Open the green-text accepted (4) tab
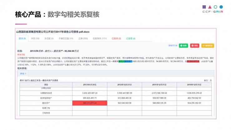Viewport: 231px width, 130px height. [131, 39]
